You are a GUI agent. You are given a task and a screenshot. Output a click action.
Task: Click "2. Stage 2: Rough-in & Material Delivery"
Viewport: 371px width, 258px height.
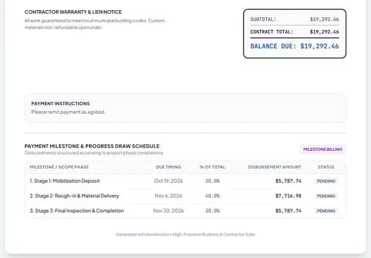pos(75,196)
